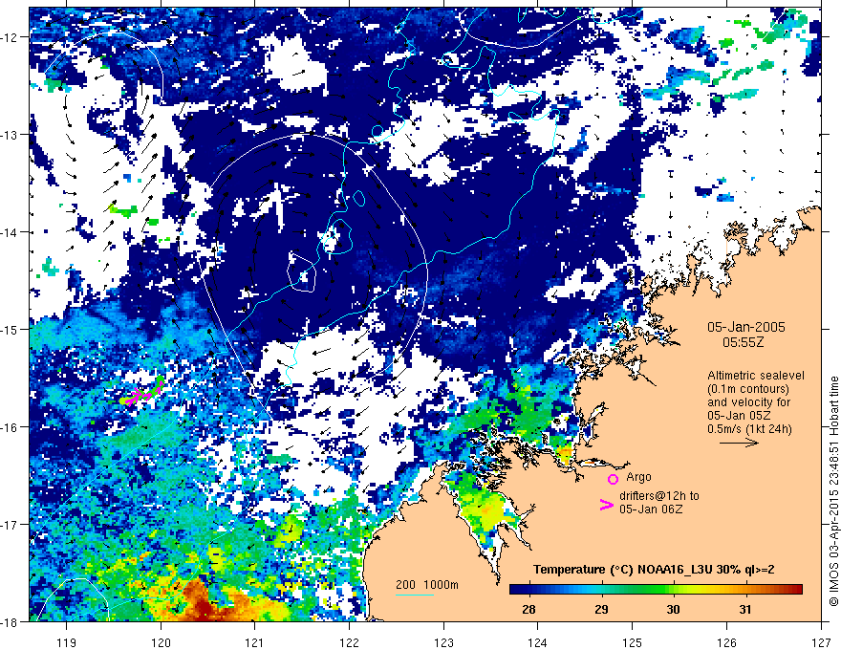841x650 pixels.
Task: Click latitude axis label -18
Action: (11, 621)
